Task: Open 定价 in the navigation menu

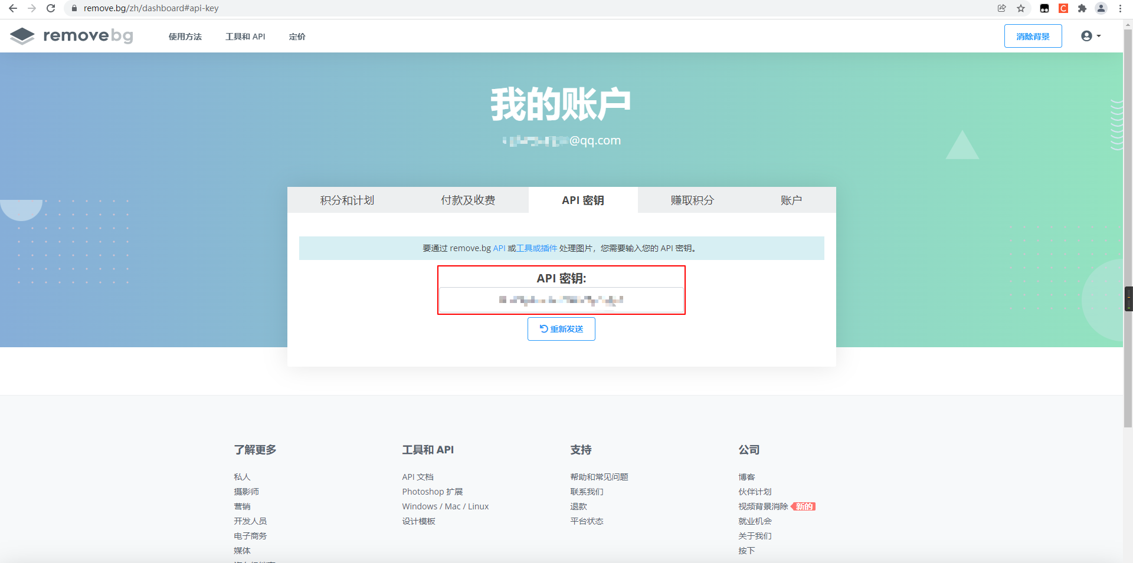Action: [x=297, y=37]
